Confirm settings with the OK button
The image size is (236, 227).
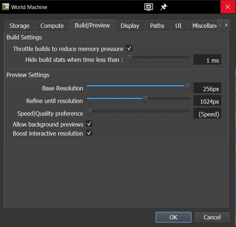tap(173, 217)
